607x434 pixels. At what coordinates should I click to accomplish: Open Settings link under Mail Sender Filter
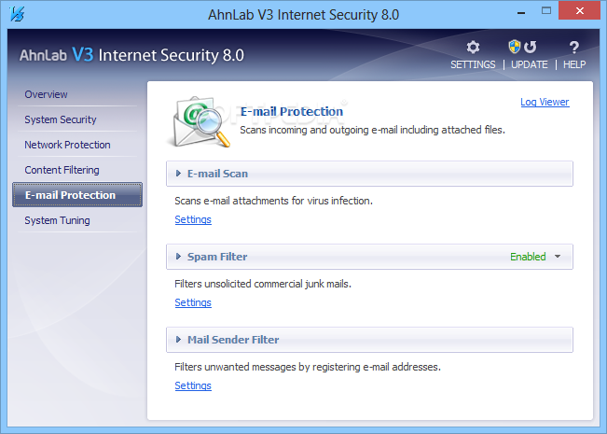pyautogui.click(x=193, y=386)
